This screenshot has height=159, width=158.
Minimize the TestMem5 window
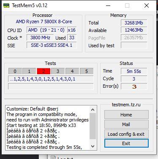click(x=108, y=5)
